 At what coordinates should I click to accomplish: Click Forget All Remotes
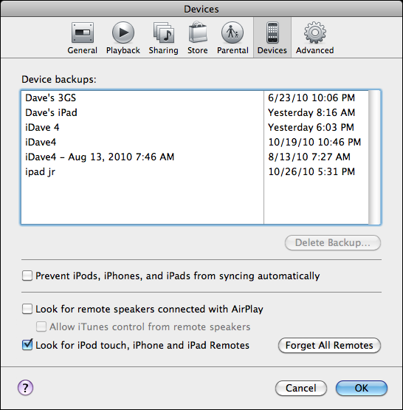329,346
